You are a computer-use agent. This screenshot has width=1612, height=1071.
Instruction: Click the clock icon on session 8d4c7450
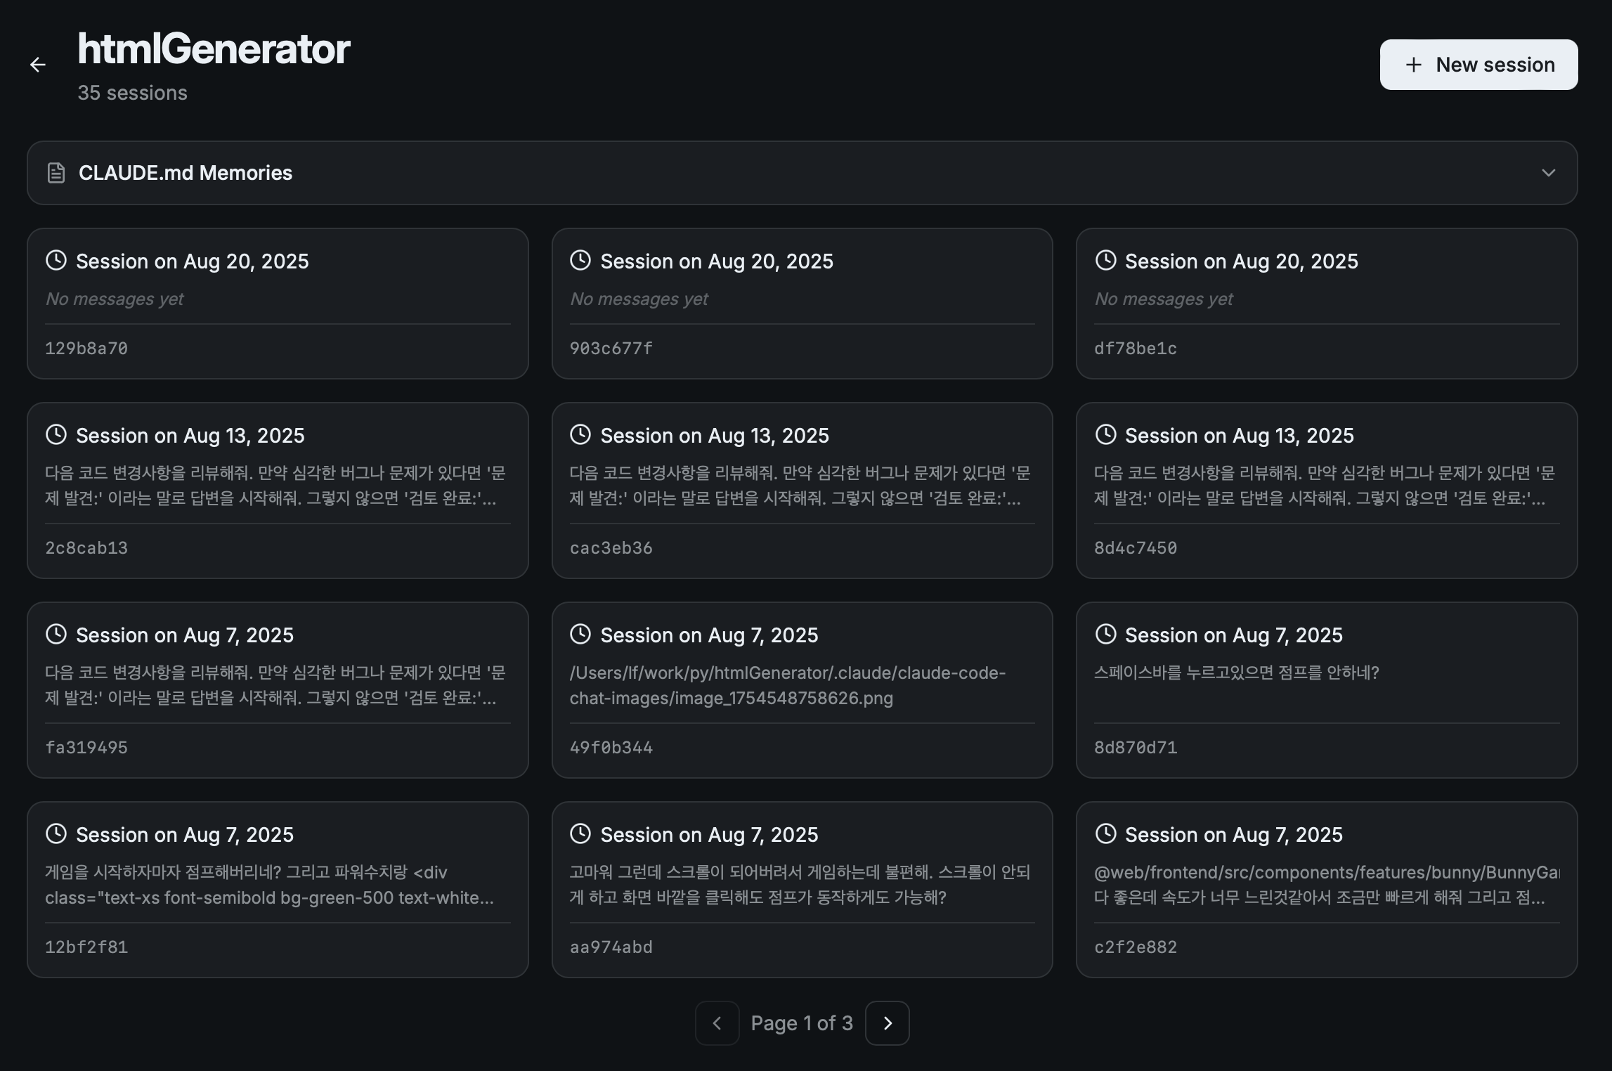(1105, 435)
